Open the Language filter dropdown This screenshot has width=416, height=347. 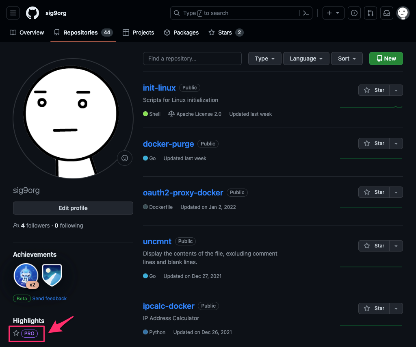(x=306, y=59)
